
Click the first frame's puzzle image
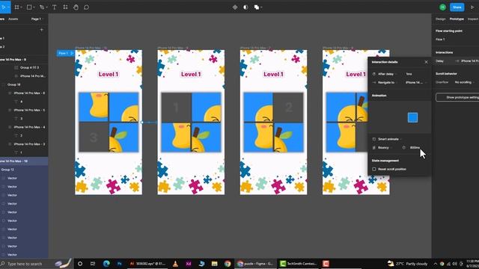(109, 122)
